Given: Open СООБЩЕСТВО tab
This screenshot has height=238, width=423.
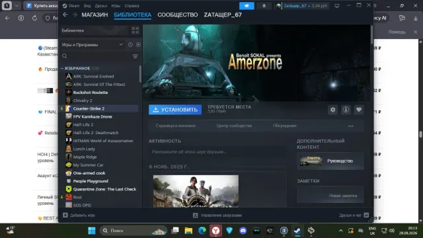Looking at the screenshot, I should 178,15.
